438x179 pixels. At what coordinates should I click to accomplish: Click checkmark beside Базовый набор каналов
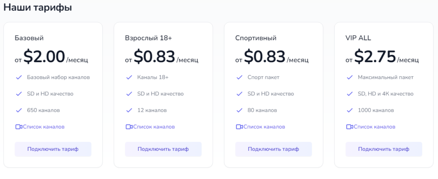[x=19, y=77]
